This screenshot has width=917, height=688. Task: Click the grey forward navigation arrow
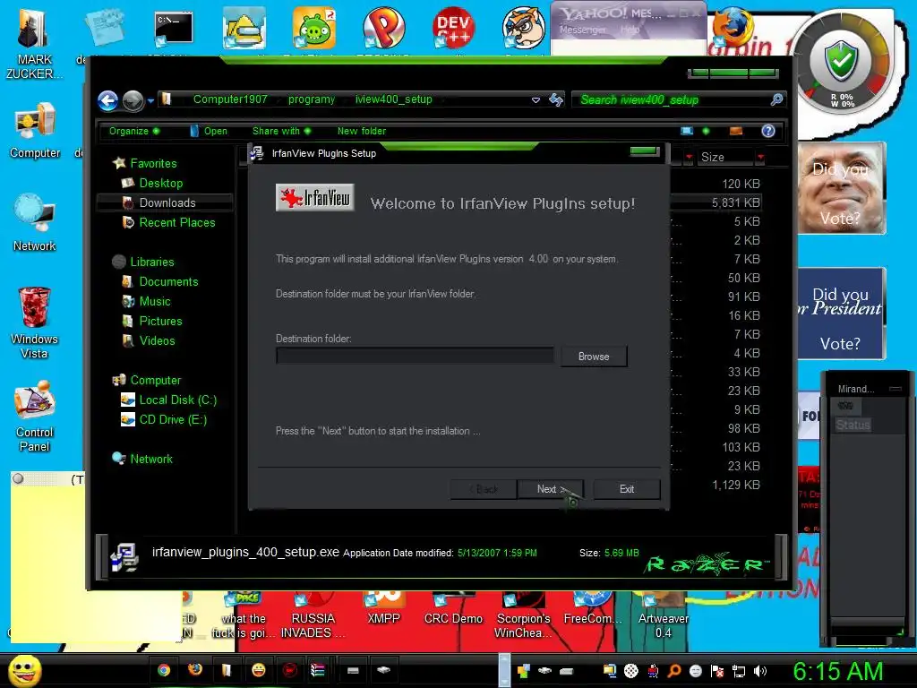point(133,100)
